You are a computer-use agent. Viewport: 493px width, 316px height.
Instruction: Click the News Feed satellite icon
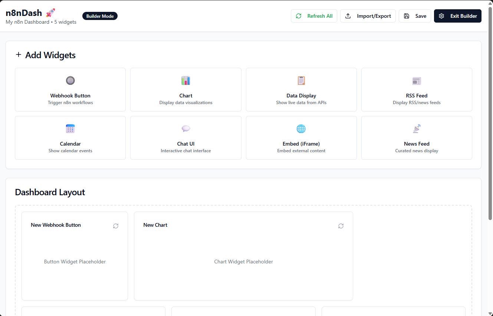[x=416, y=129]
